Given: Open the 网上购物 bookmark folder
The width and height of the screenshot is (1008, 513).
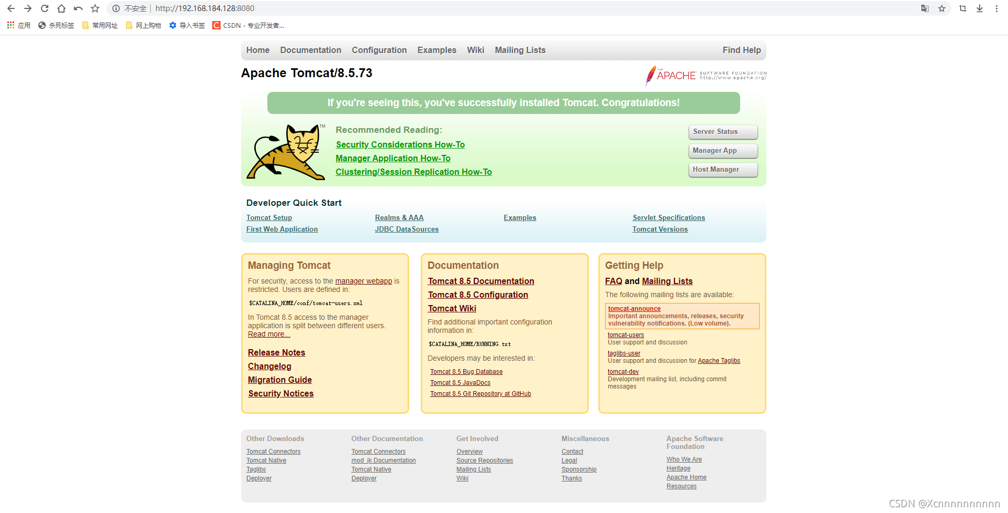Looking at the screenshot, I should 143,25.
